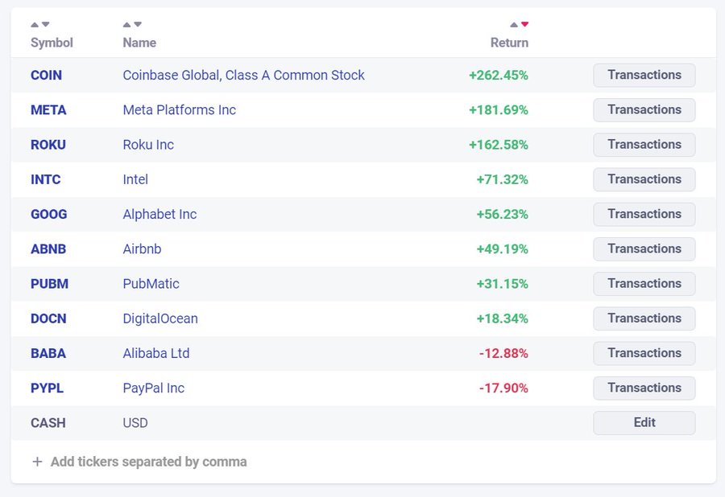Click the Return column header
Viewport: 725px width, 497px height.
[x=509, y=43]
